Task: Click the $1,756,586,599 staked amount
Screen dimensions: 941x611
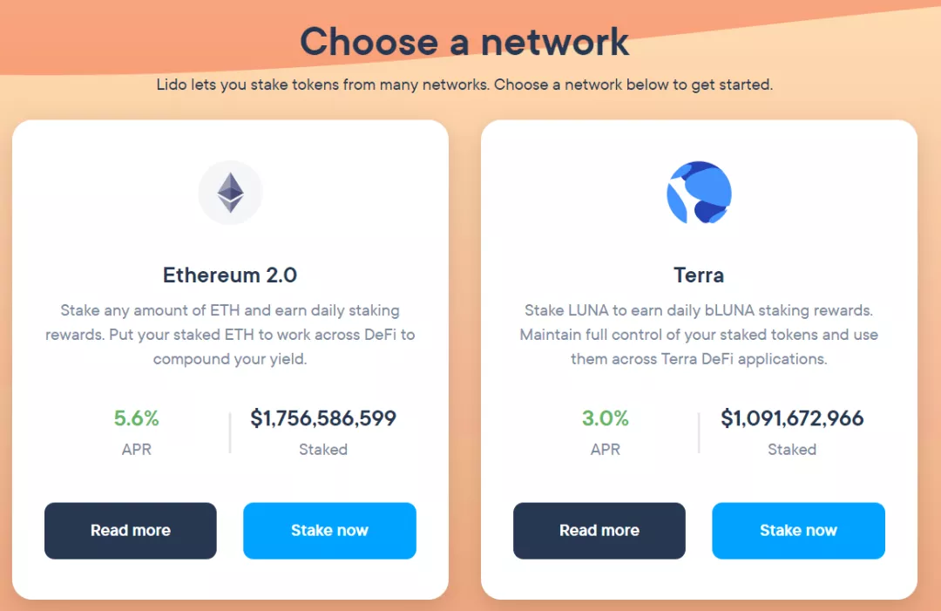Action: (322, 418)
